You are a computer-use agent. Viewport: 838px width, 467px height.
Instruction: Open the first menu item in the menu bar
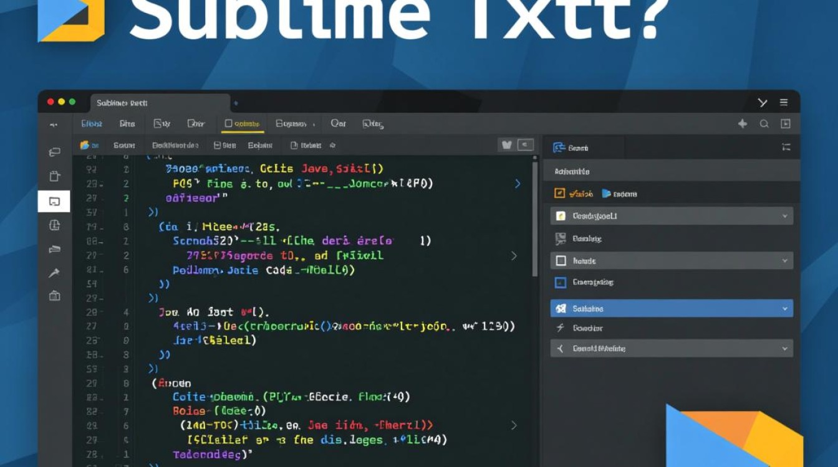92,123
